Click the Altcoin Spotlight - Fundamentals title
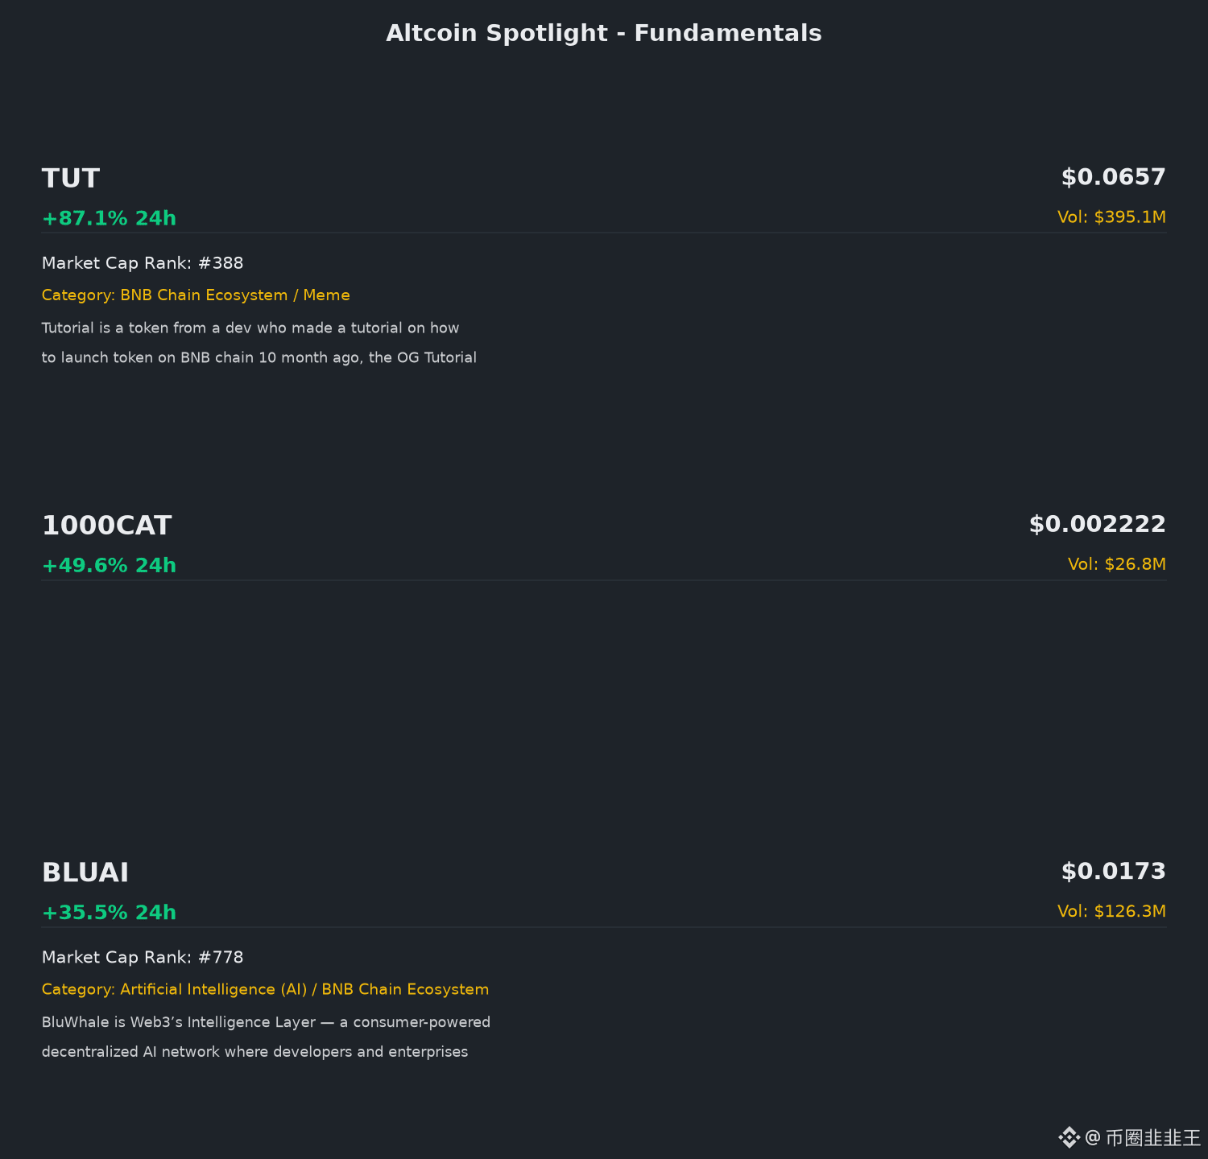 (x=604, y=33)
